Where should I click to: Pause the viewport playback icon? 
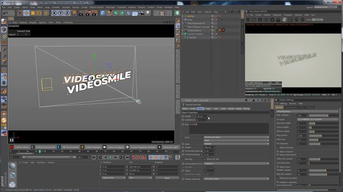12,140
